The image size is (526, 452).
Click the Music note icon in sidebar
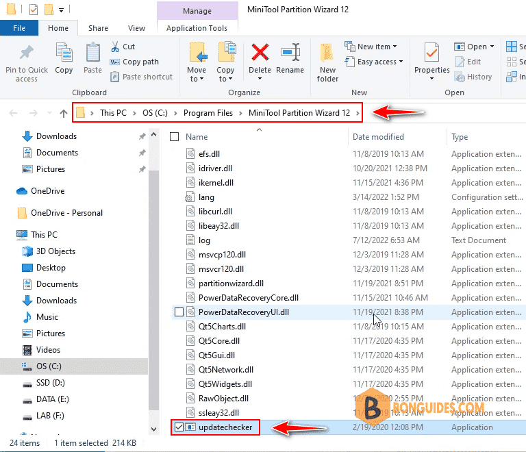(x=27, y=317)
